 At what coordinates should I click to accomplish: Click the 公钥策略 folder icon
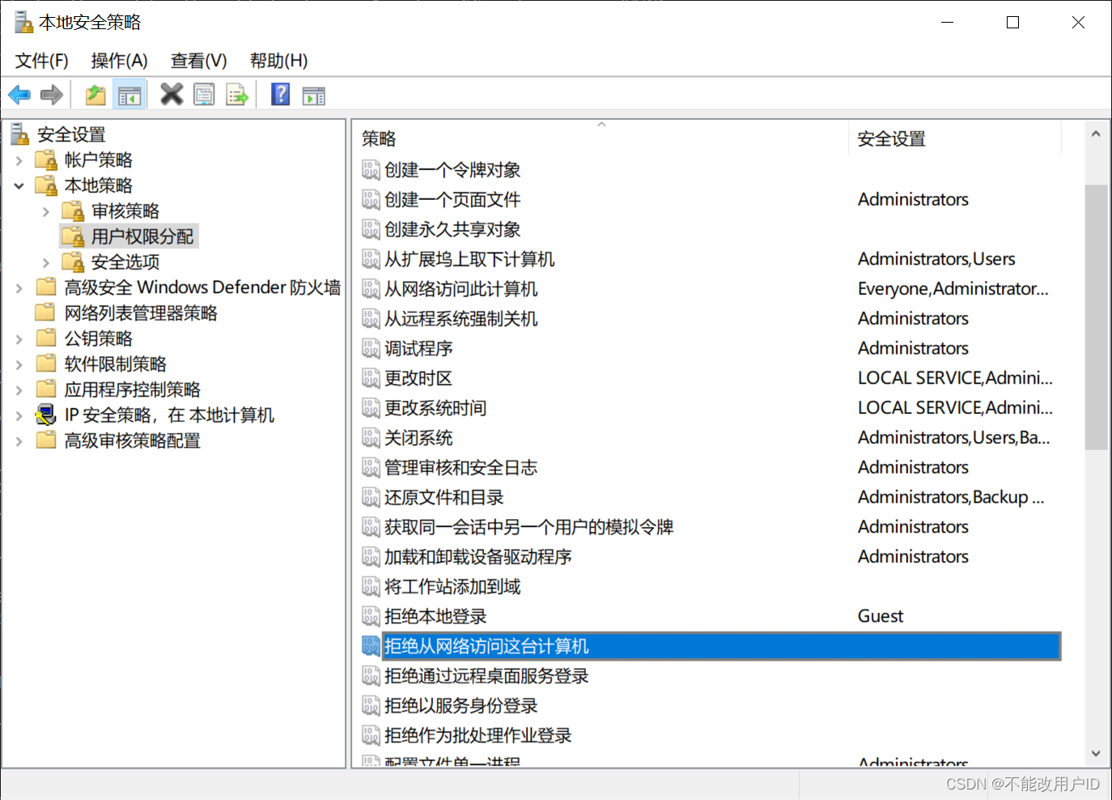46,338
